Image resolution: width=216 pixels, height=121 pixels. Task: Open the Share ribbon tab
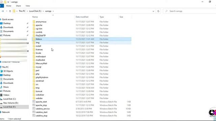coord(18,6)
